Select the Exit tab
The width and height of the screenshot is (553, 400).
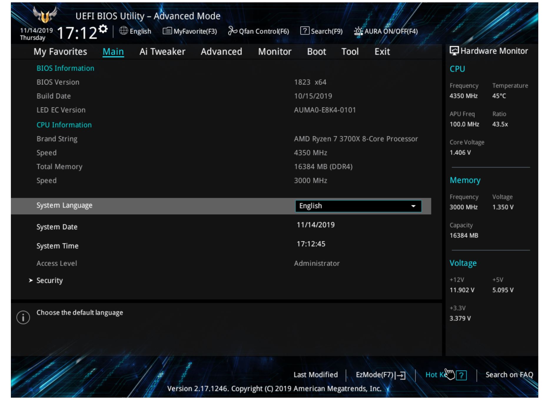[382, 52]
